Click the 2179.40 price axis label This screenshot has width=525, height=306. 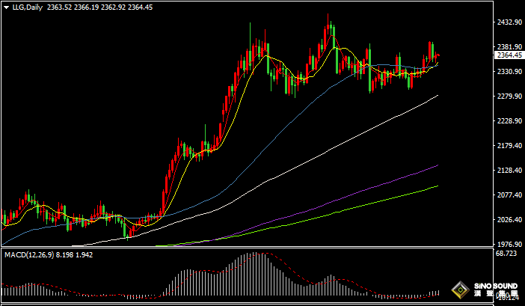509,146
